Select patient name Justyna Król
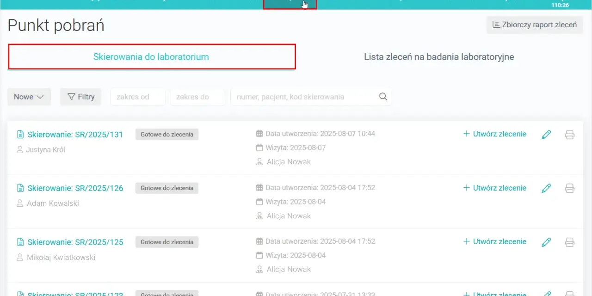Viewport: 592px width, 296px height. click(x=45, y=149)
